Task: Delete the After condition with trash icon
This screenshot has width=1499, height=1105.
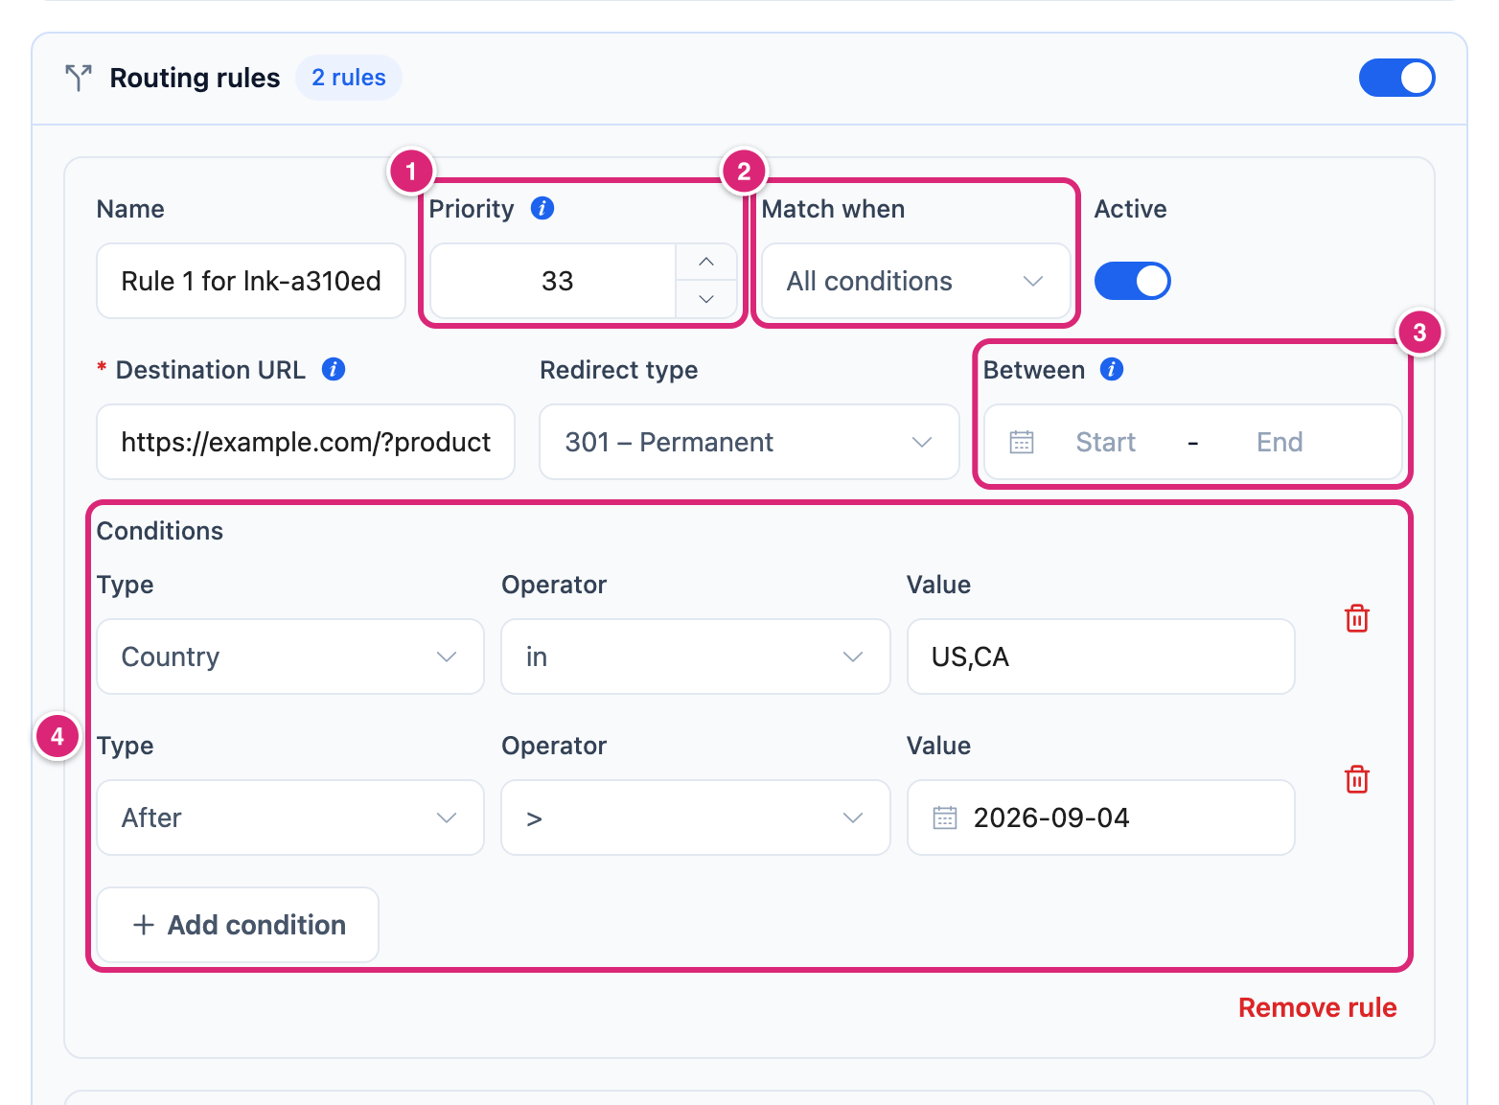Action: pos(1357,779)
